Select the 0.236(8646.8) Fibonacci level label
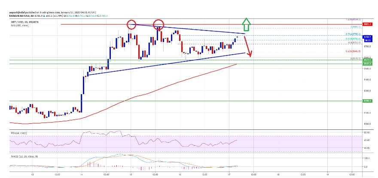Viewport: 378px width, 178px height. coord(354,51)
